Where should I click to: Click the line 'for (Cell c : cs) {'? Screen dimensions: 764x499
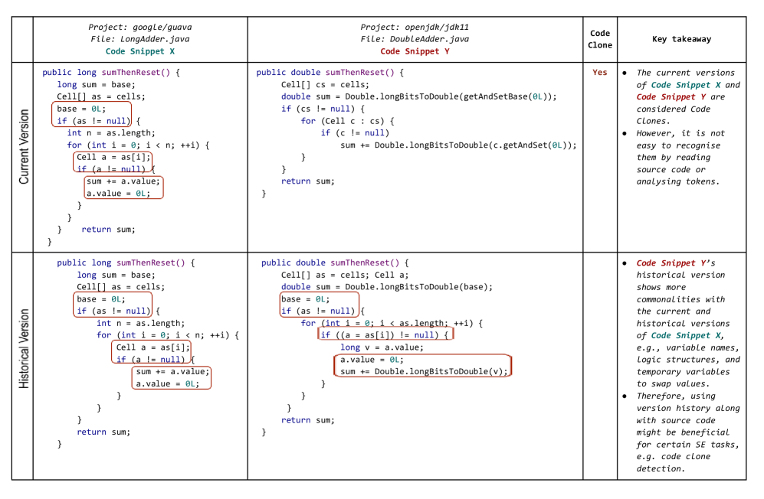point(347,121)
